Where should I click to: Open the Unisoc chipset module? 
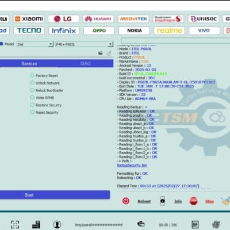pos(204,19)
